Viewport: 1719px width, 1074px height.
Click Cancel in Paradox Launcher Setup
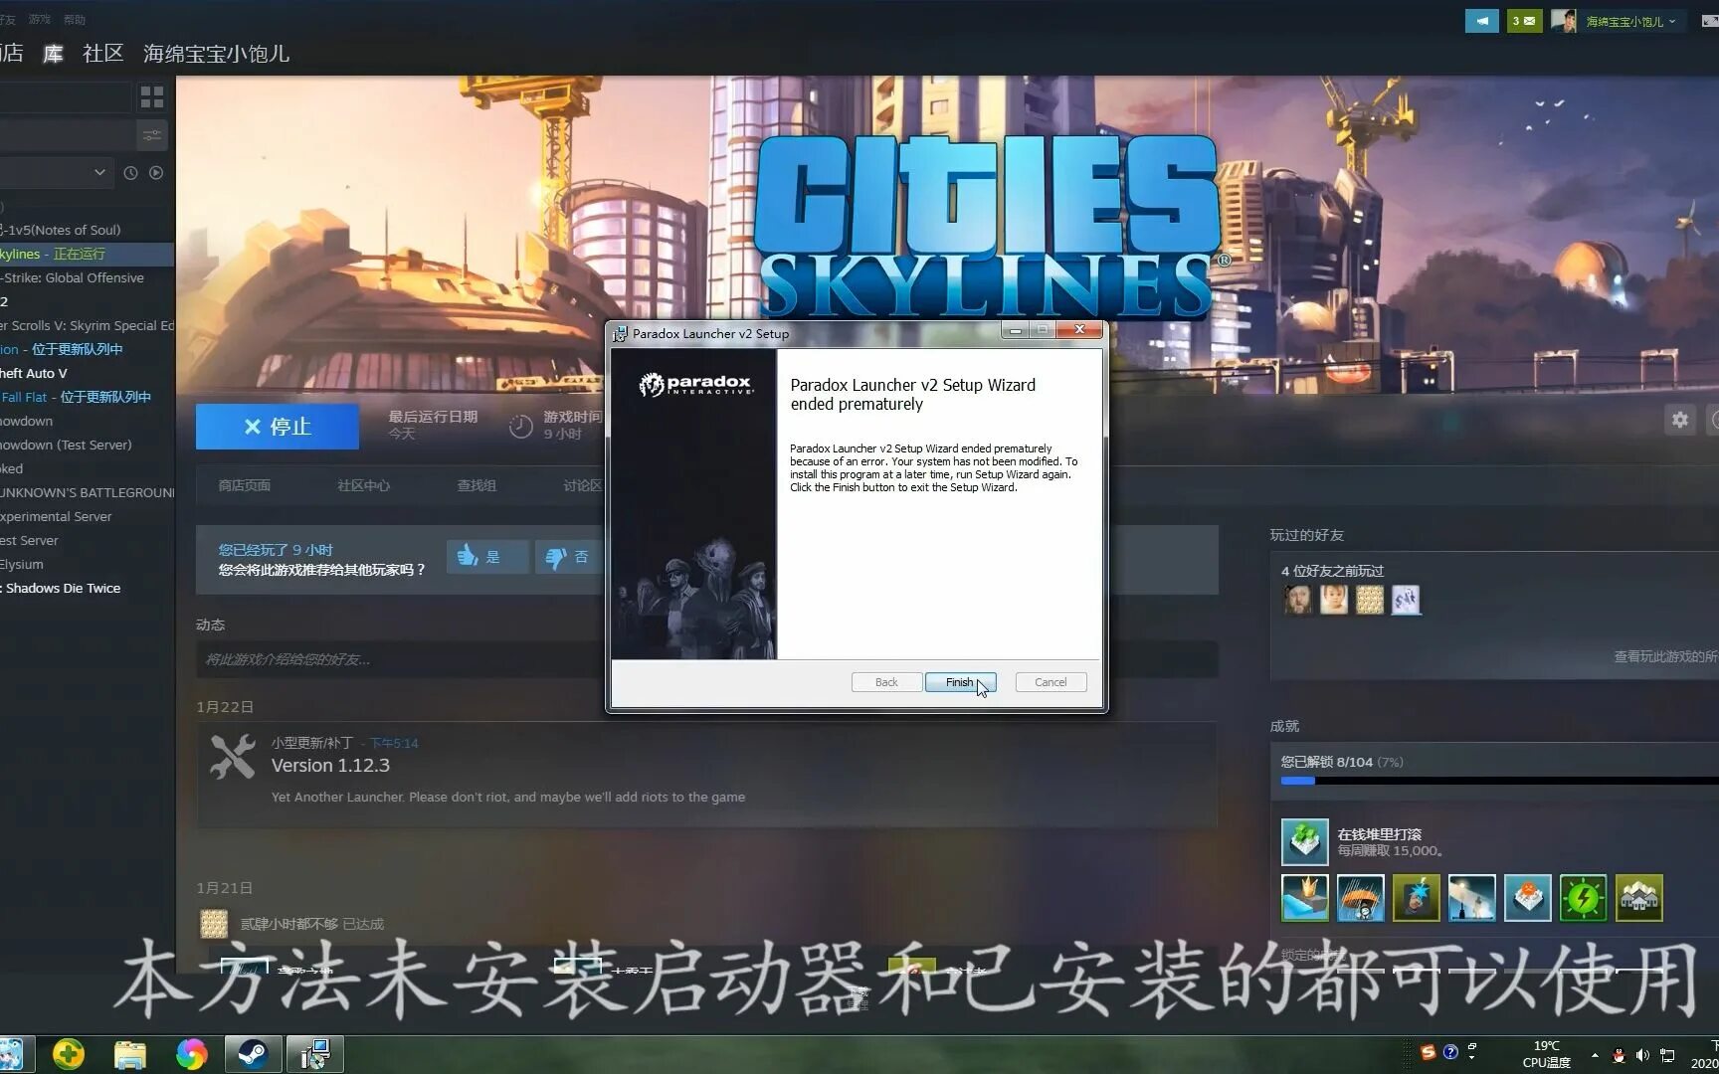click(x=1050, y=682)
